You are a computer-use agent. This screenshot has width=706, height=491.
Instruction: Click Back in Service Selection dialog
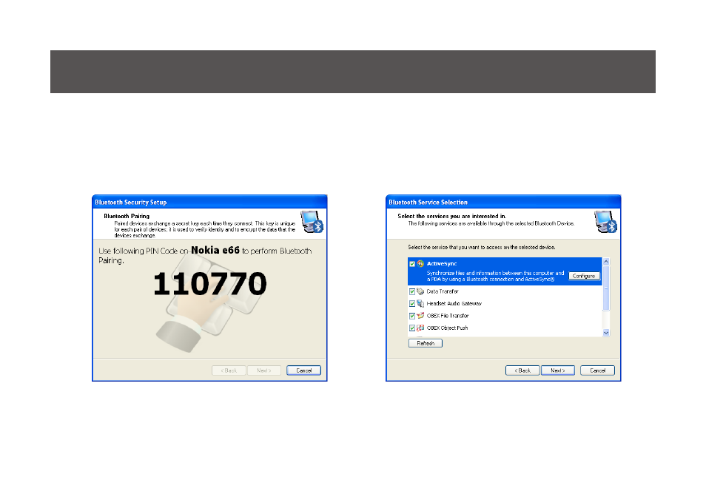tap(522, 370)
